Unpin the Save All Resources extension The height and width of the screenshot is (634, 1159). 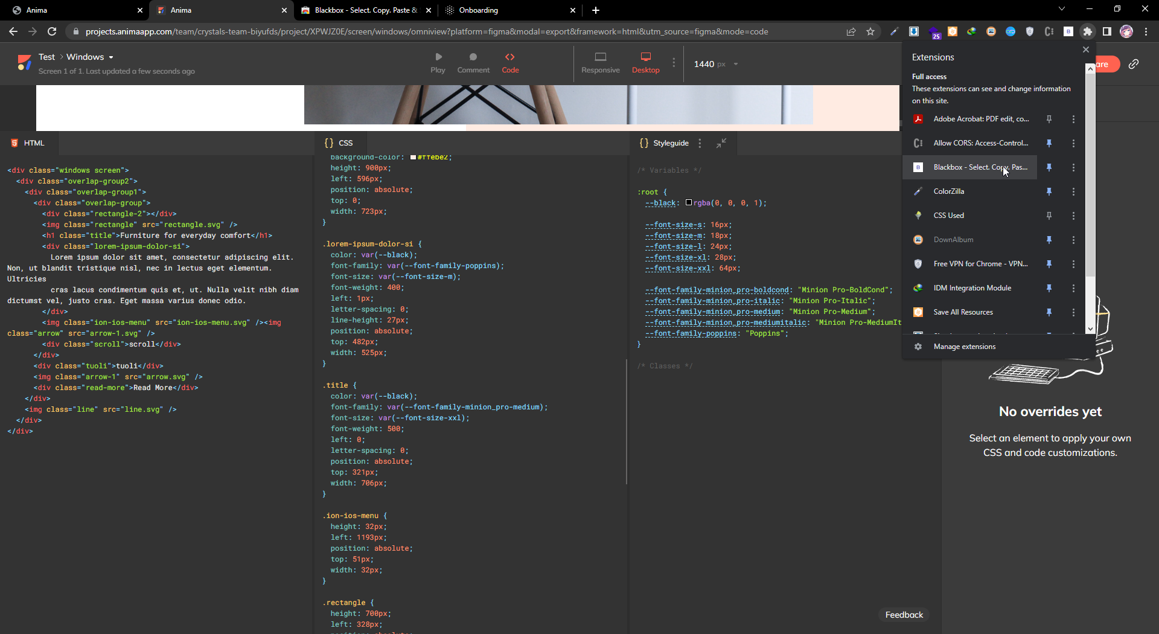pyautogui.click(x=1049, y=312)
